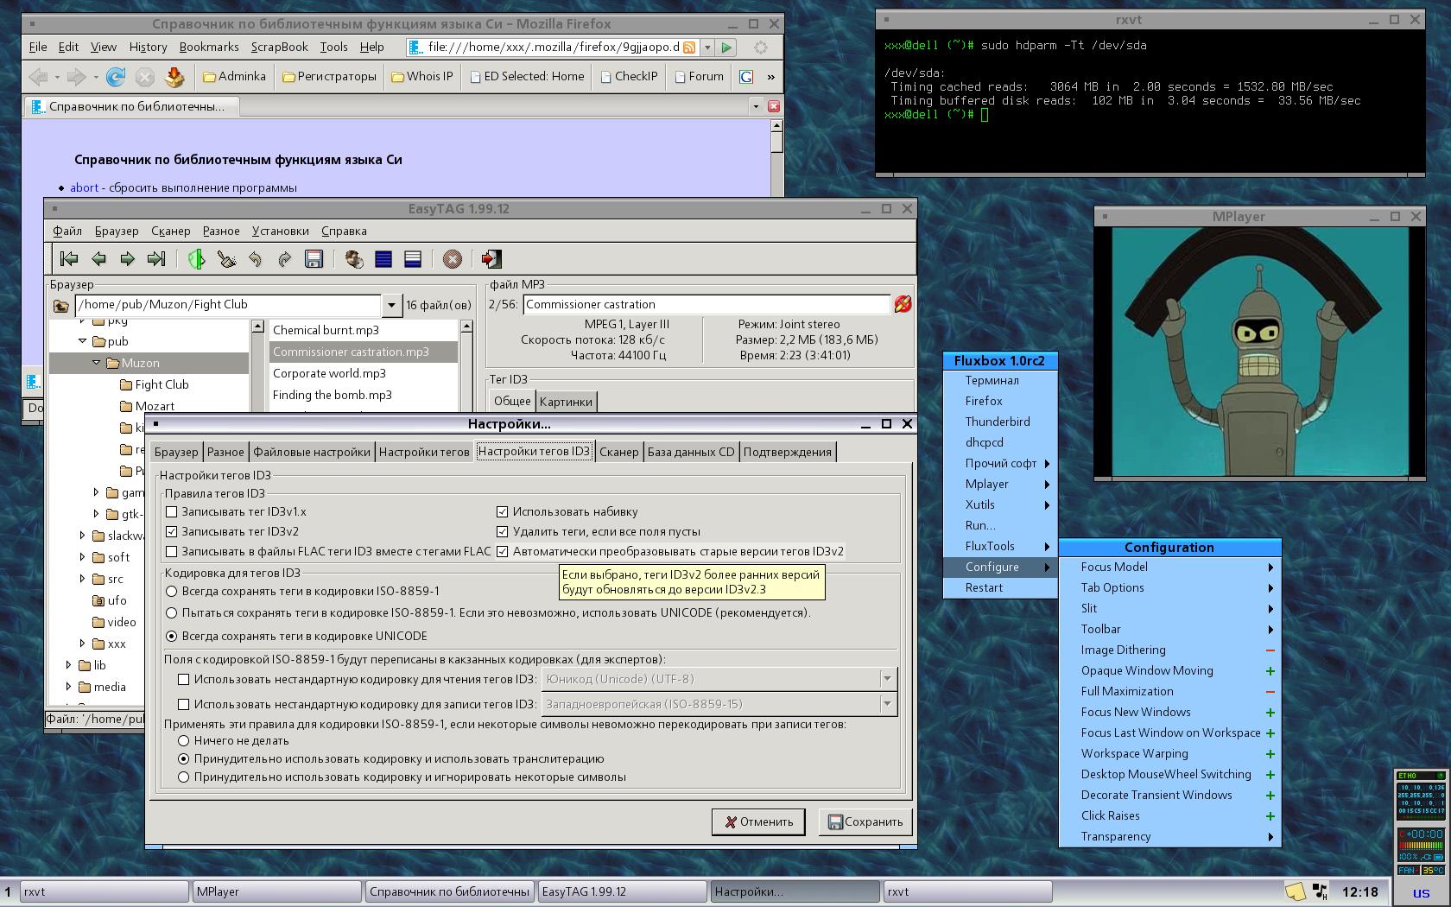The image size is (1451, 907).
Task: Open the browser path dropdown arrow
Action: [x=391, y=305]
